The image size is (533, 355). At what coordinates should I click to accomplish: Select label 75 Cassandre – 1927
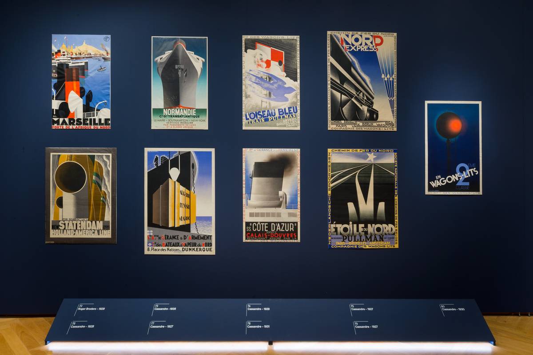click(363, 308)
